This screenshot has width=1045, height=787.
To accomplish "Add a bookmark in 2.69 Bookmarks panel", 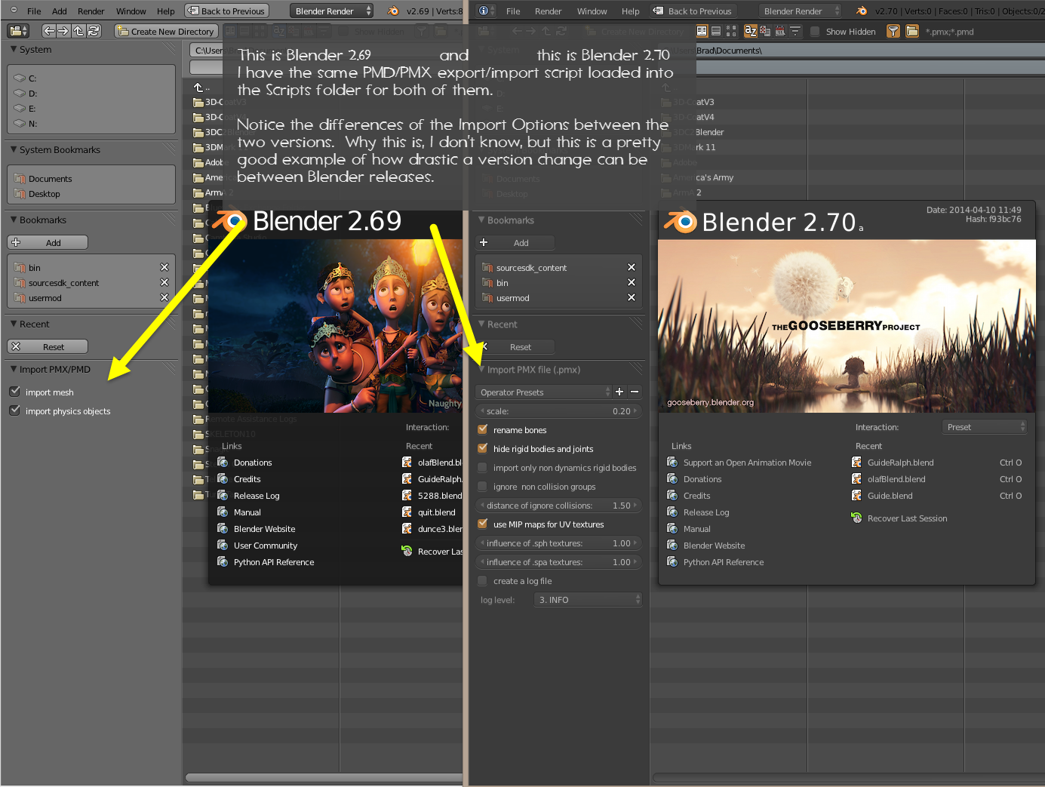I will click(48, 242).
